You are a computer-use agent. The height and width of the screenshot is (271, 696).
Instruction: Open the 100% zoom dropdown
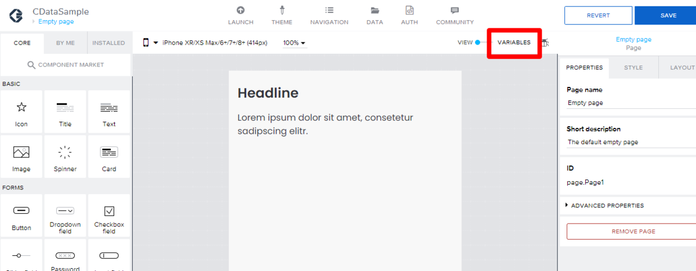point(294,43)
